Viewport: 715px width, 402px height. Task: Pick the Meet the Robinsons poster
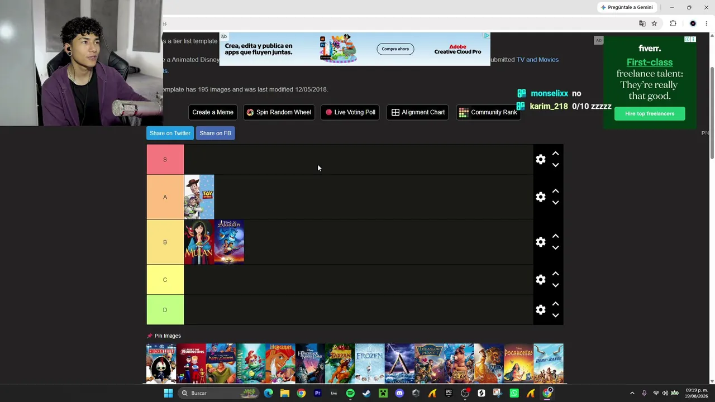pyautogui.click(x=191, y=363)
